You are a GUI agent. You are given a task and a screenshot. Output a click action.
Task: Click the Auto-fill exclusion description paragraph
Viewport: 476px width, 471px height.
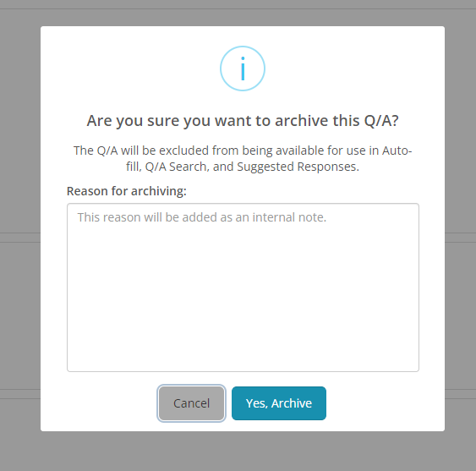(243, 158)
